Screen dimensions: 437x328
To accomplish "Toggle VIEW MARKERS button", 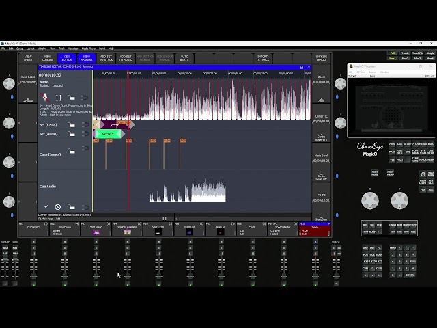I will pyautogui.click(x=87, y=58).
